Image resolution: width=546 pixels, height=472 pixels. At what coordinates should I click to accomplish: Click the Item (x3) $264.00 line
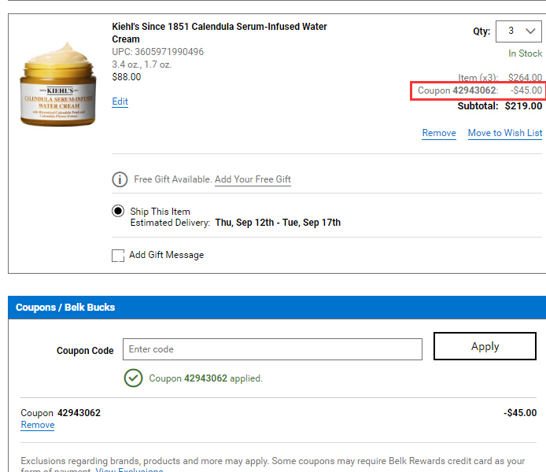[x=500, y=77]
